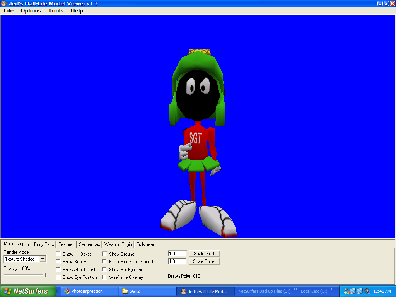Screen dimensions: 396x297
Task: Click the Drawn Polys: 810 readout
Action: pyautogui.click(x=184, y=276)
